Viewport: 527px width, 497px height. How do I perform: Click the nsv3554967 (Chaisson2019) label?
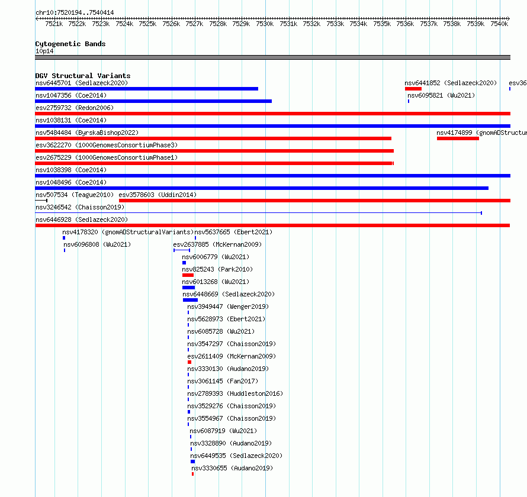point(232,418)
